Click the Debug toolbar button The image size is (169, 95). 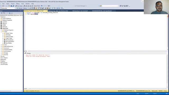25,8
